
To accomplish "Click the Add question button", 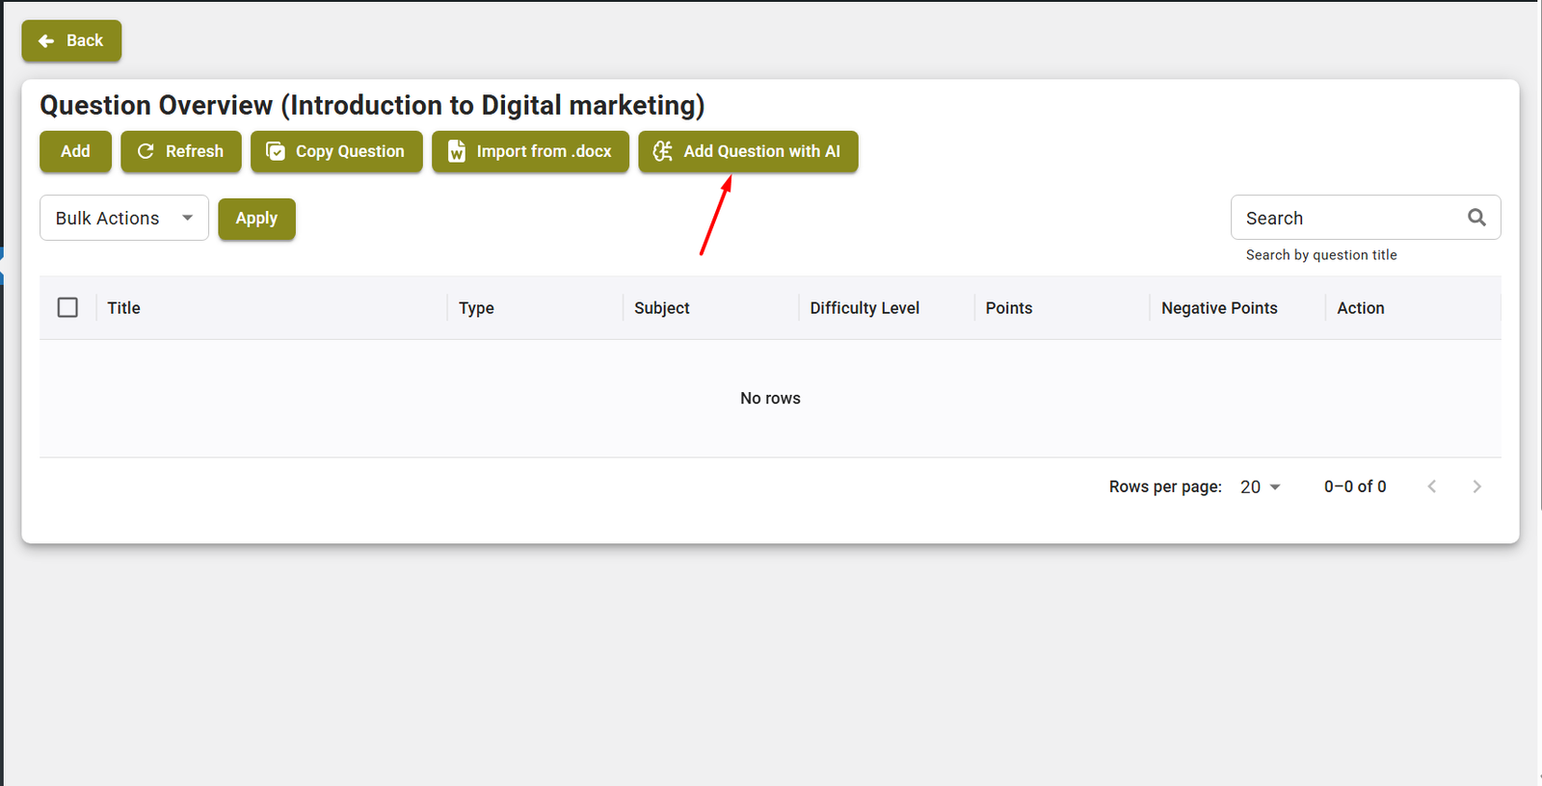I will coord(75,151).
